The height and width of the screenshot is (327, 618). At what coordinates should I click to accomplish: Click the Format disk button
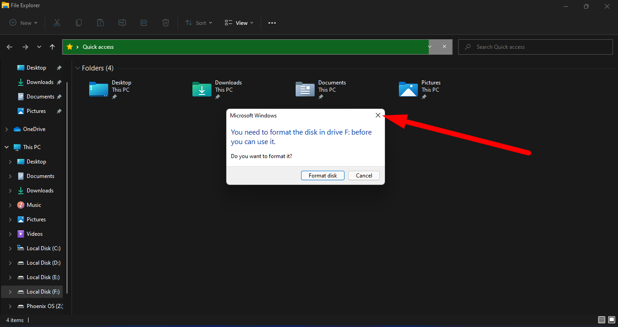coord(323,176)
